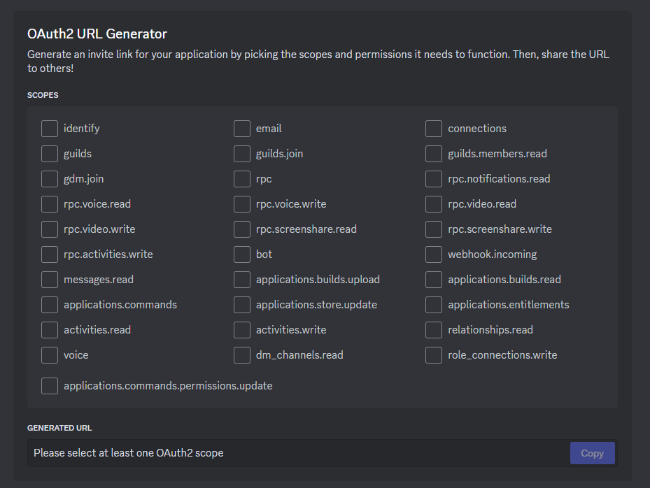Tick the applications.commands checkbox
Image resolution: width=650 pixels, height=488 pixels.
click(x=50, y=305)
